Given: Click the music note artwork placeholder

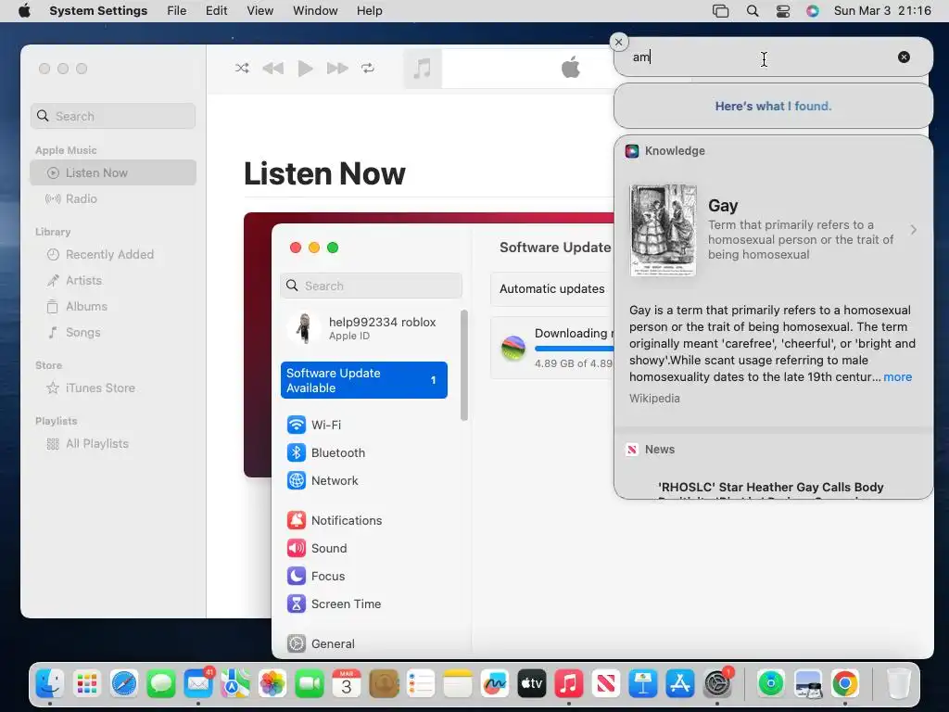Looking at the screenshot, I should pyautogui.click(x=422, y=68).
